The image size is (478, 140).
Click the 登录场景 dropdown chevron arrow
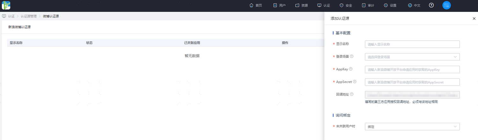455,57
